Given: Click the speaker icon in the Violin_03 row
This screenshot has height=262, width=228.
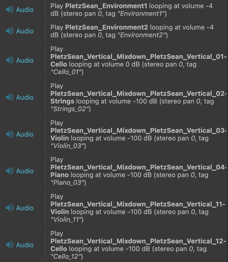Looking at the screenshot, I should (9, 134).
